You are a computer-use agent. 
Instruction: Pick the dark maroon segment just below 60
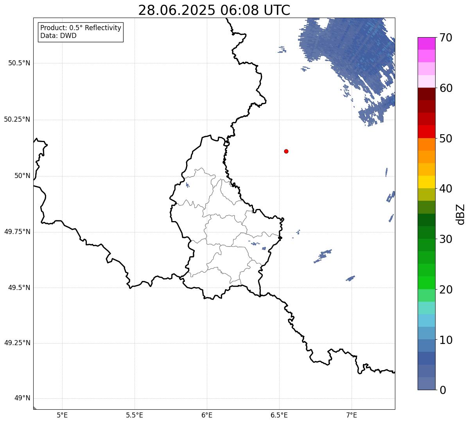(x=426, y=94)
